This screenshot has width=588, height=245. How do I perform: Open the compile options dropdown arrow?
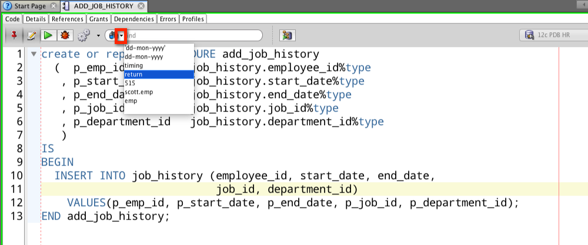tap(98, 36)
